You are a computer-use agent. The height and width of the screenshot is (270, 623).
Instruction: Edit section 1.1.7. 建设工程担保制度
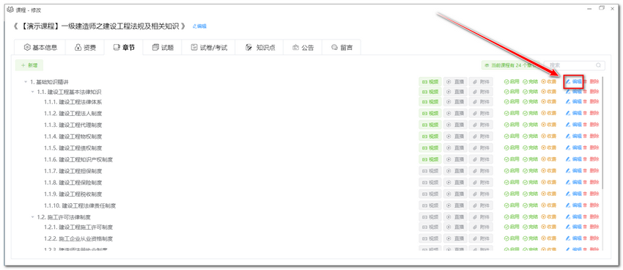[x=574, y=171]
